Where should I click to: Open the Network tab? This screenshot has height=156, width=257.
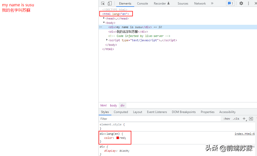click(x=200, y=4)
